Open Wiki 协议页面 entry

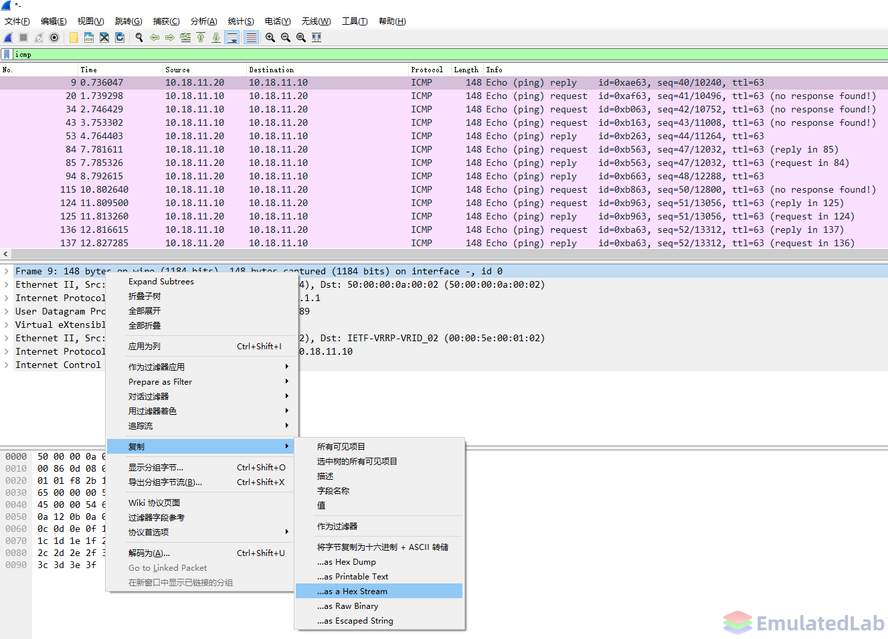201,503
